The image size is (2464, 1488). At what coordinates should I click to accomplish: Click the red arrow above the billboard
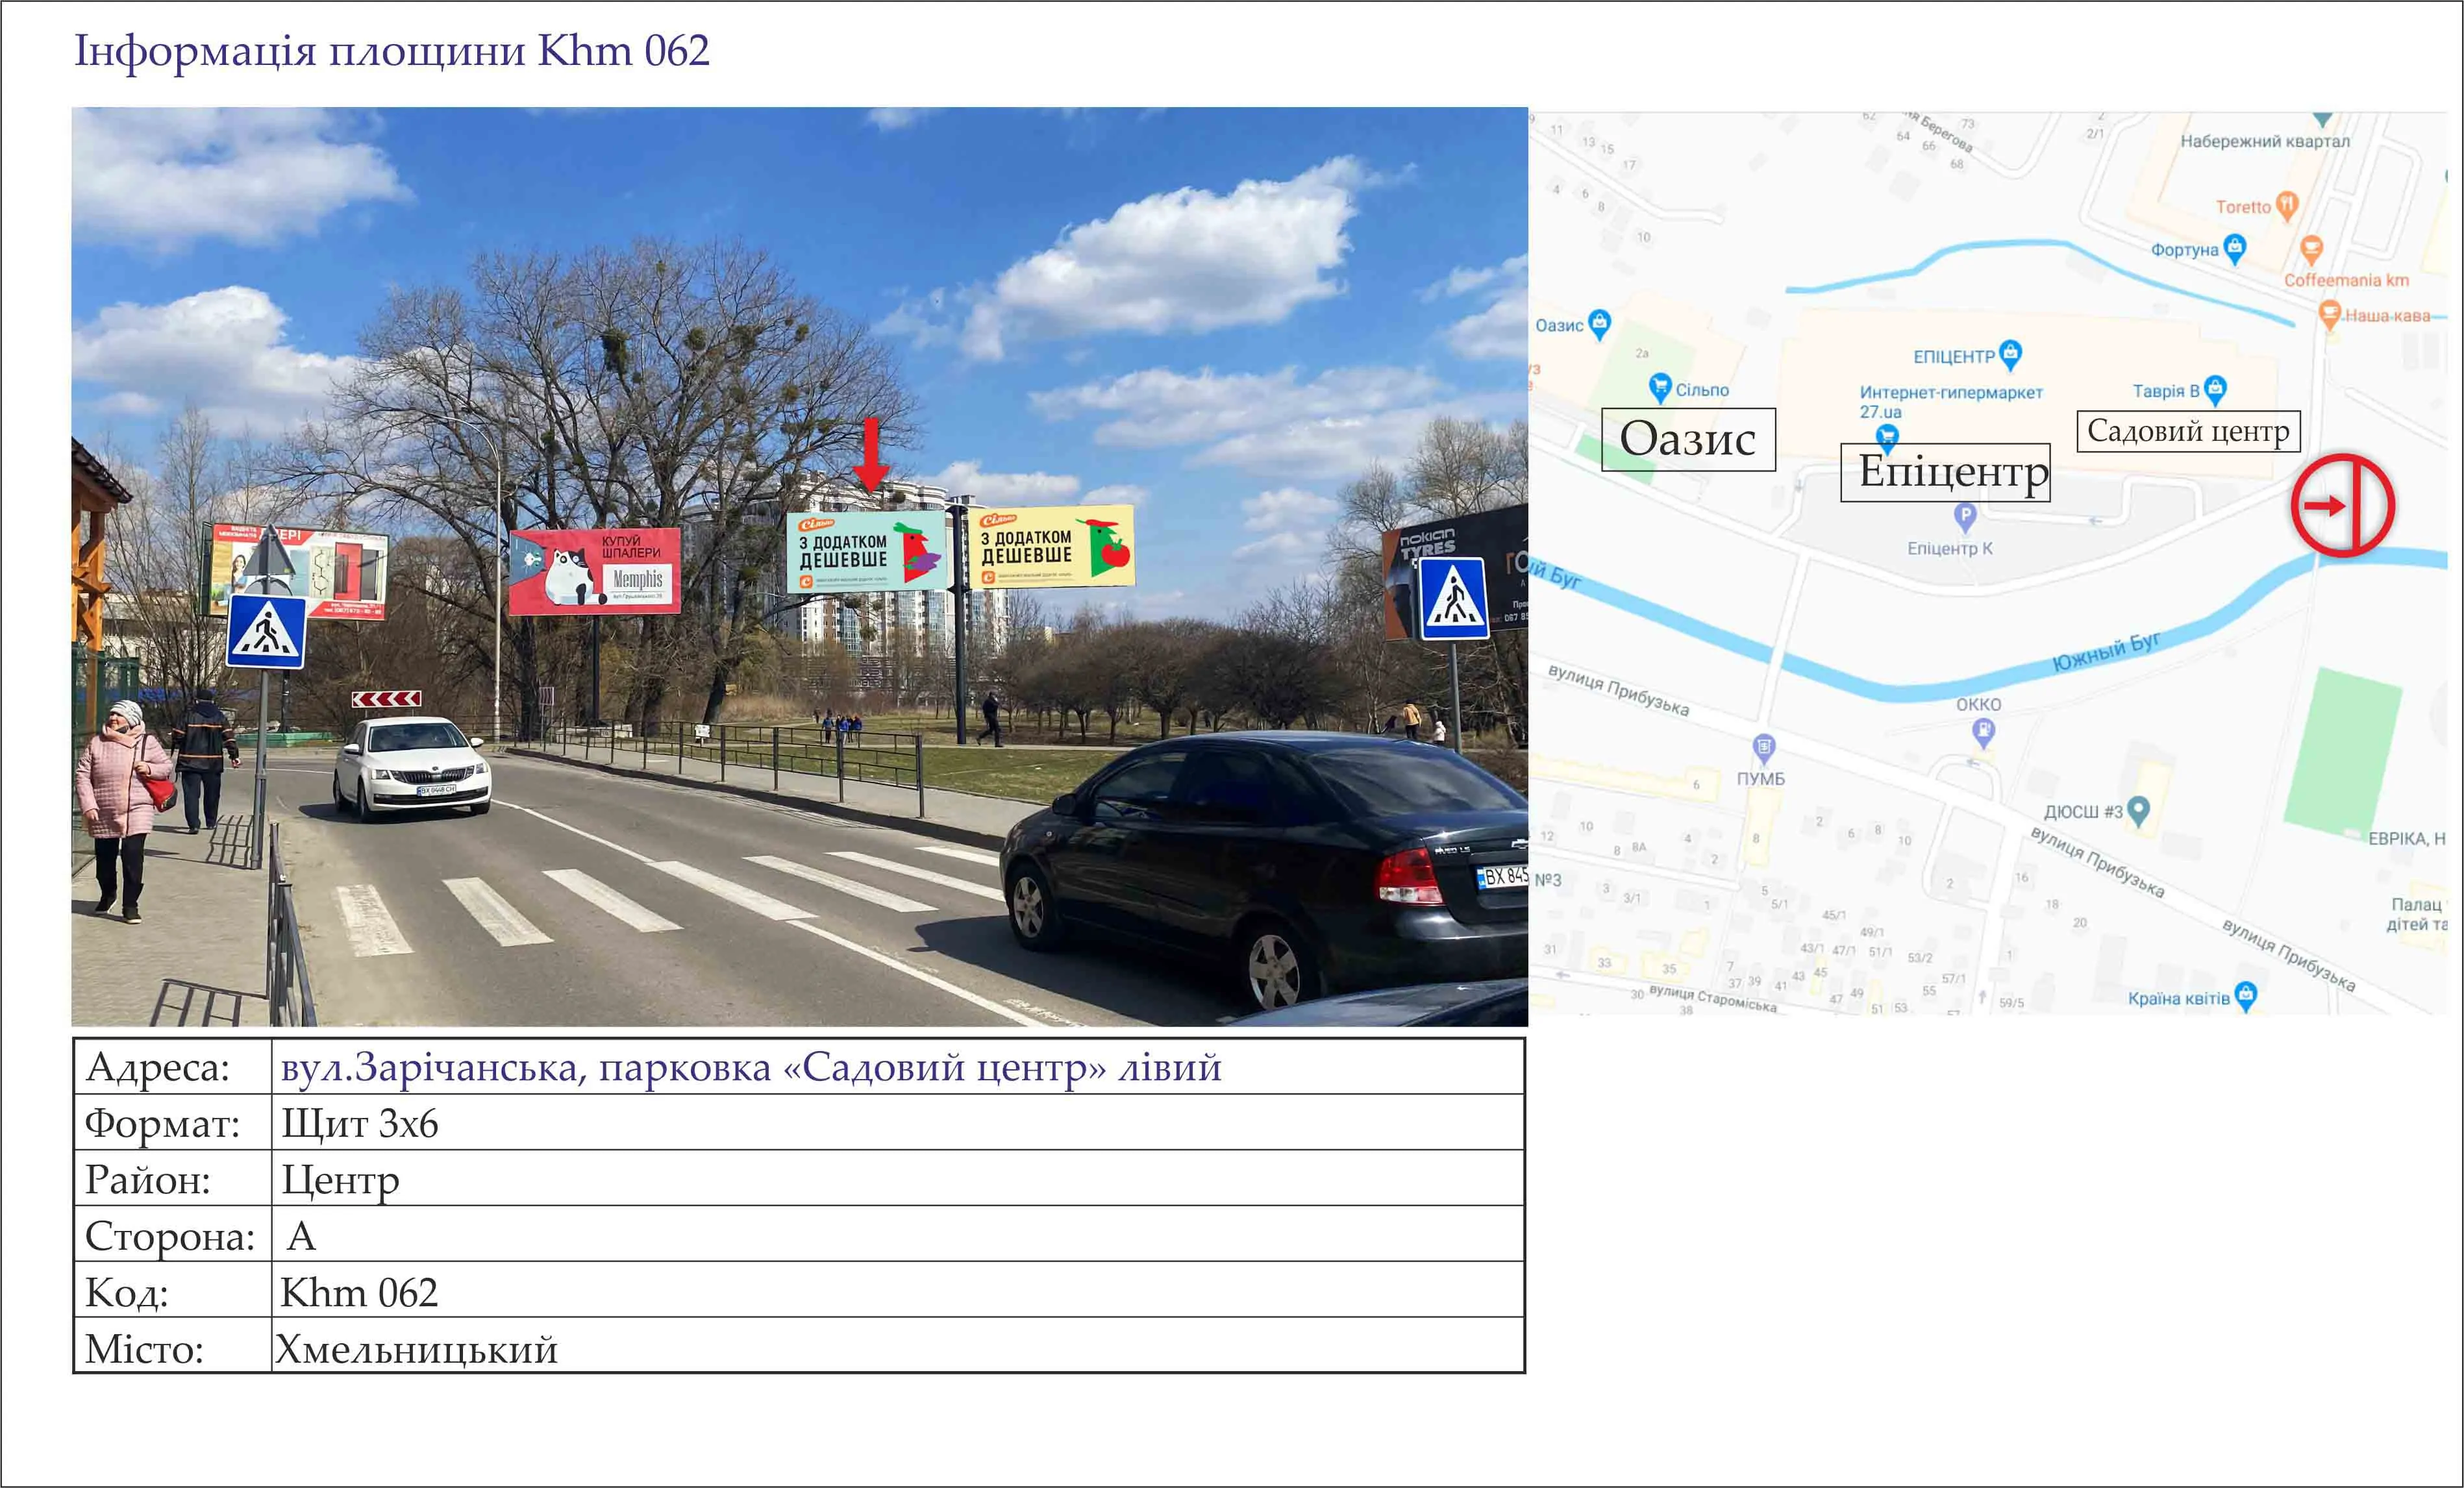coord(871,455)
